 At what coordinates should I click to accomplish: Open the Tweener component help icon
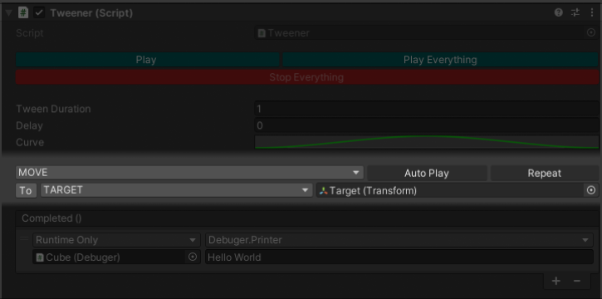tap(558, 12)
